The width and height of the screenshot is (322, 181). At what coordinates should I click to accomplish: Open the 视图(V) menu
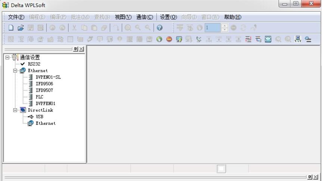pos(123,17)
